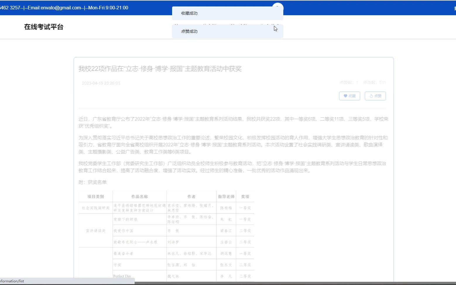The width and height of the screenshot is (456, 285).
Task: Select the 作品名称 column header
Action: [x=139, y=196]
